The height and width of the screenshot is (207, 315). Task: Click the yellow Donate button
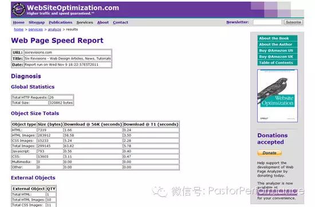point(269,153)
